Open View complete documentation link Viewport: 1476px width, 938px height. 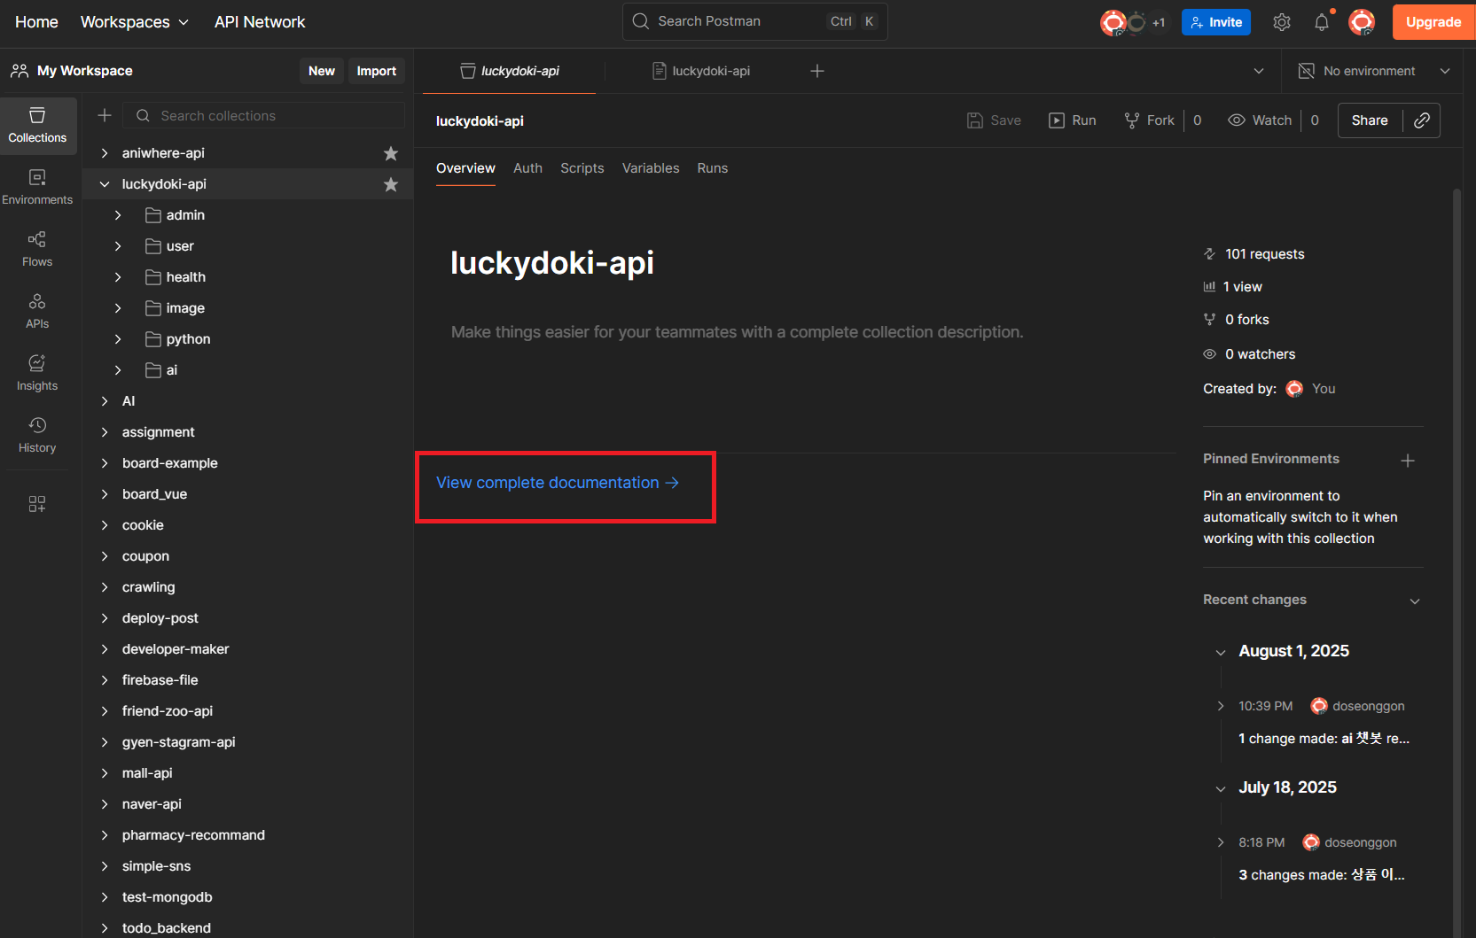[558, 483]
